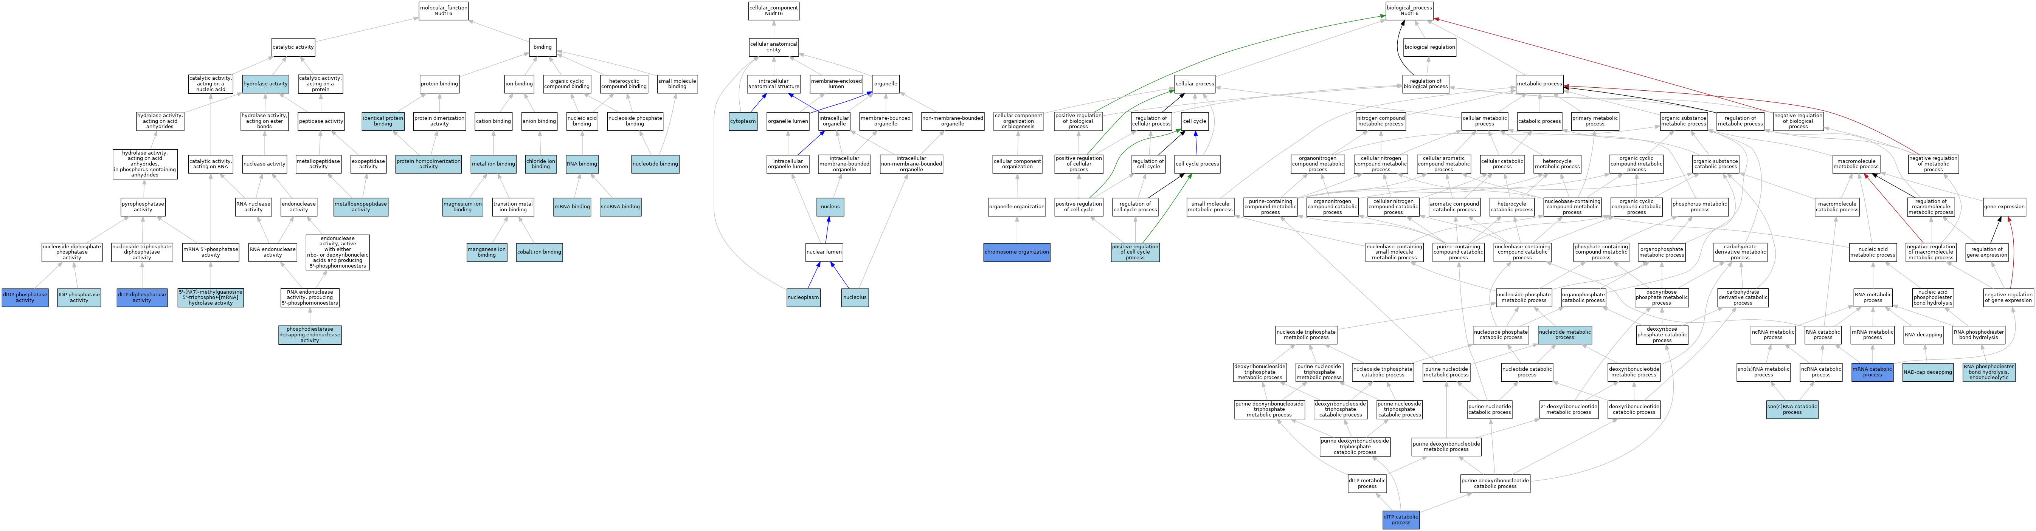
Task: Select the dITP catabolic process node
Action: [1401, 520]
